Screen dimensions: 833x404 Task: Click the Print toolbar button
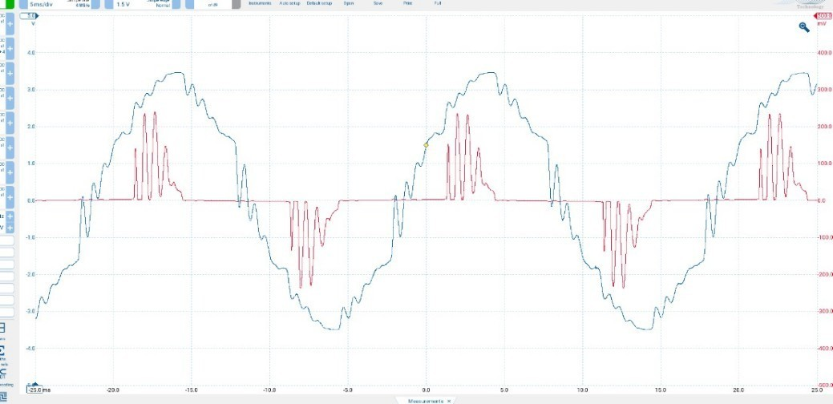pos(407,3)
